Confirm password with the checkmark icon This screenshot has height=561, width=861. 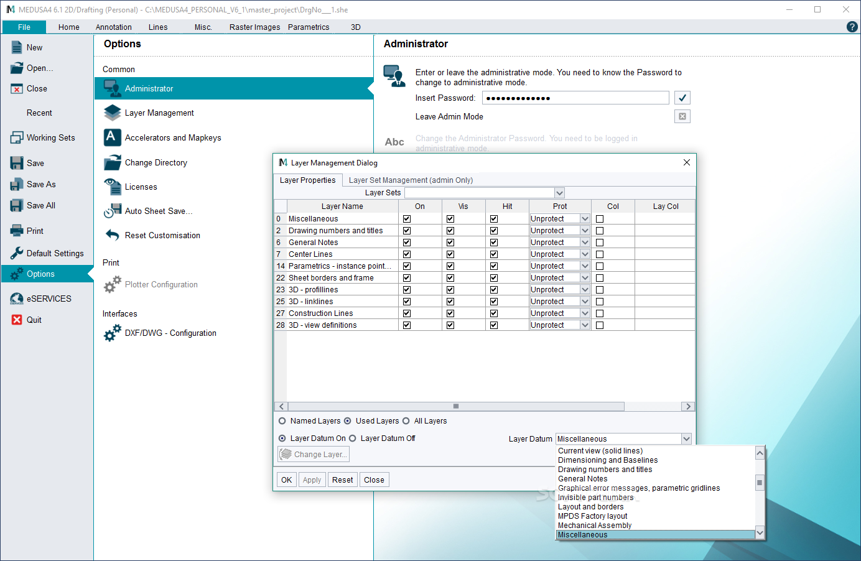coord(682,98)
